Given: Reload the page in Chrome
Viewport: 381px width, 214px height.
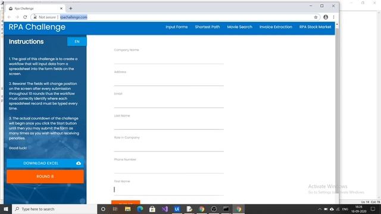Looking at the screenshot, I should (25, 17).
